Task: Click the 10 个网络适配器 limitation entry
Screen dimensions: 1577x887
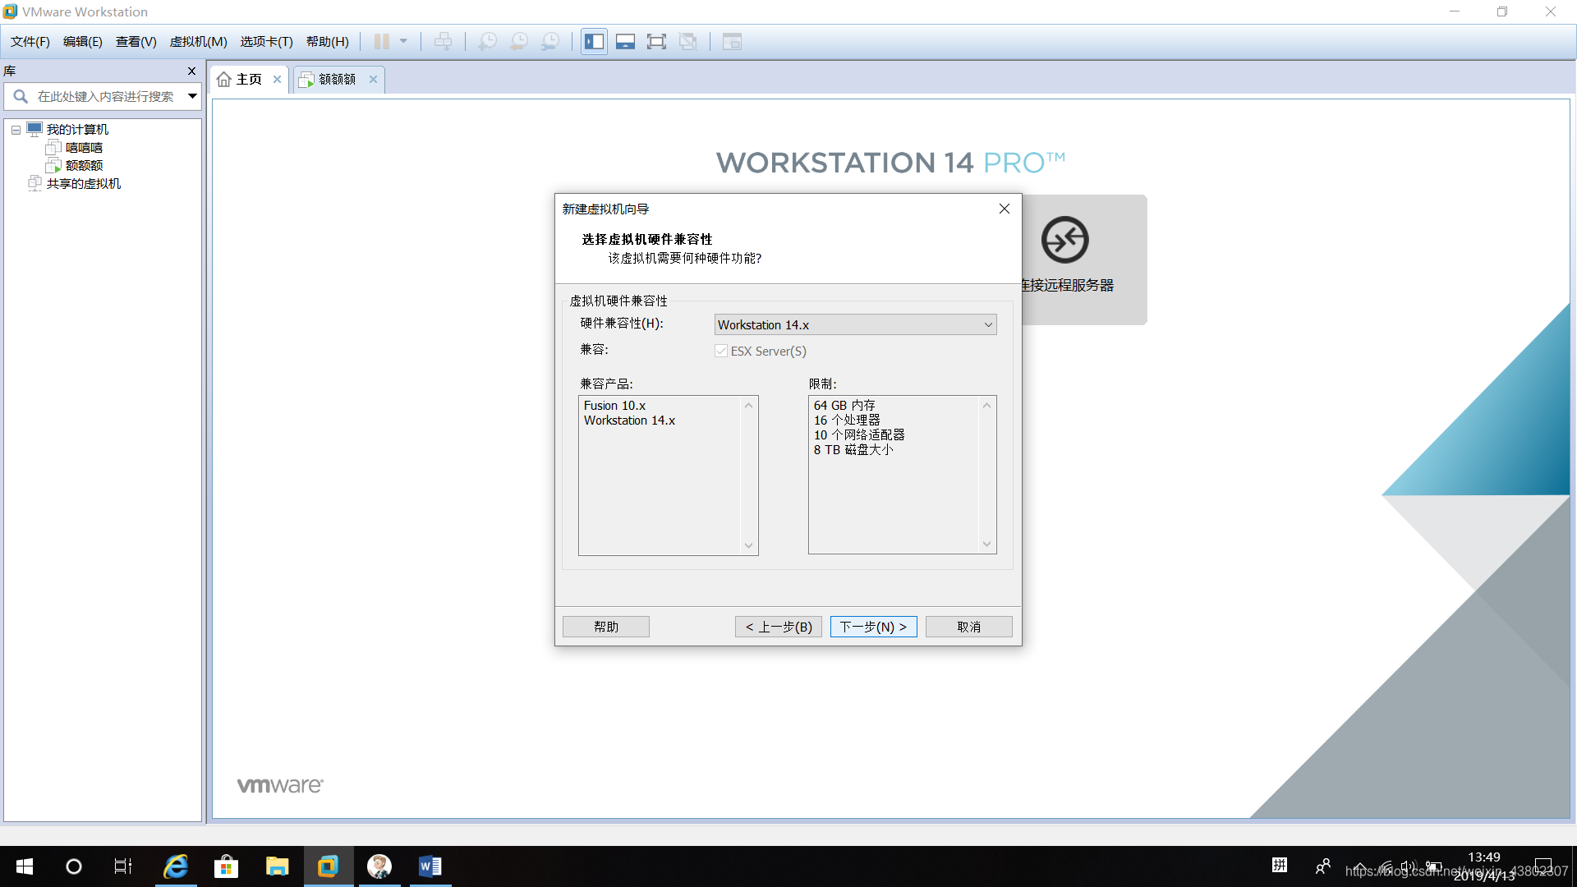Action: coord(859,435)
